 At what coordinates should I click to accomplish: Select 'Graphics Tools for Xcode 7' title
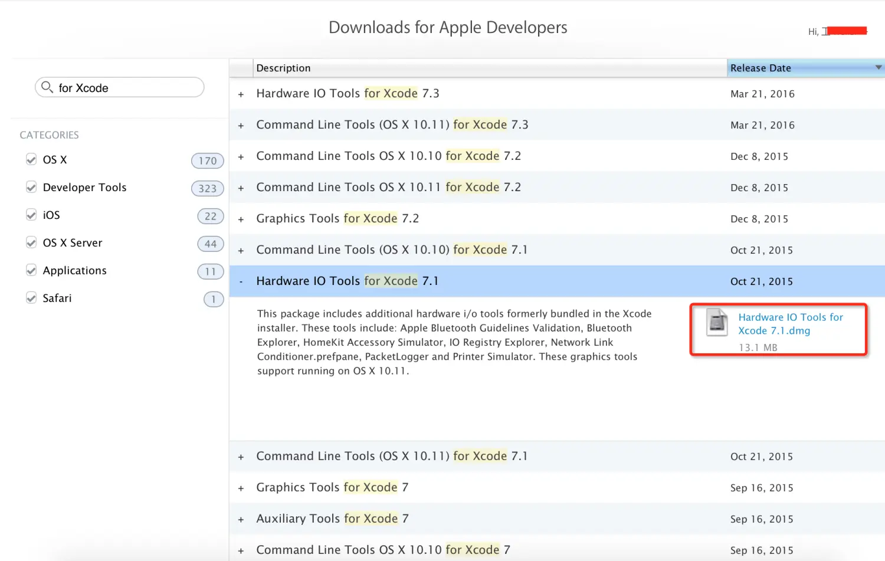pyautogui.click(x=332, y=487)
